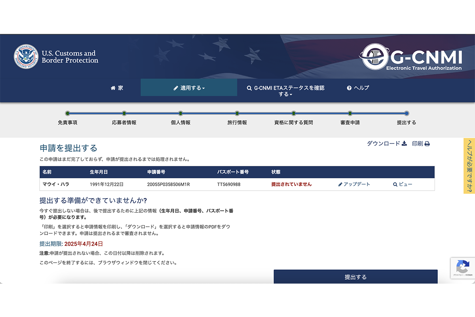The height and width of the screenshot is (317, 475).
Task: Click the download icon next to ダウンロード
Action: (404, 143)
